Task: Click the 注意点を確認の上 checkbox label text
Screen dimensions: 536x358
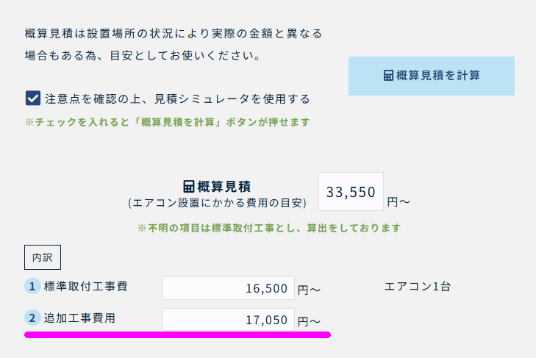Action: [177, 99]
